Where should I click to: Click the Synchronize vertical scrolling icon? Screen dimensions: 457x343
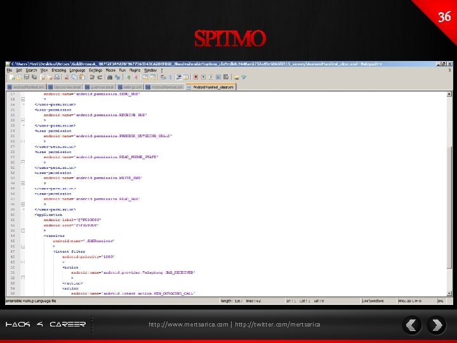pos(145,77)
